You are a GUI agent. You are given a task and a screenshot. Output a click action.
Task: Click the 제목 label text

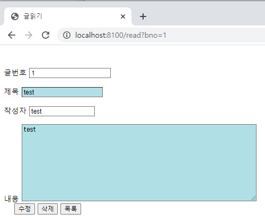coord(11,92)
